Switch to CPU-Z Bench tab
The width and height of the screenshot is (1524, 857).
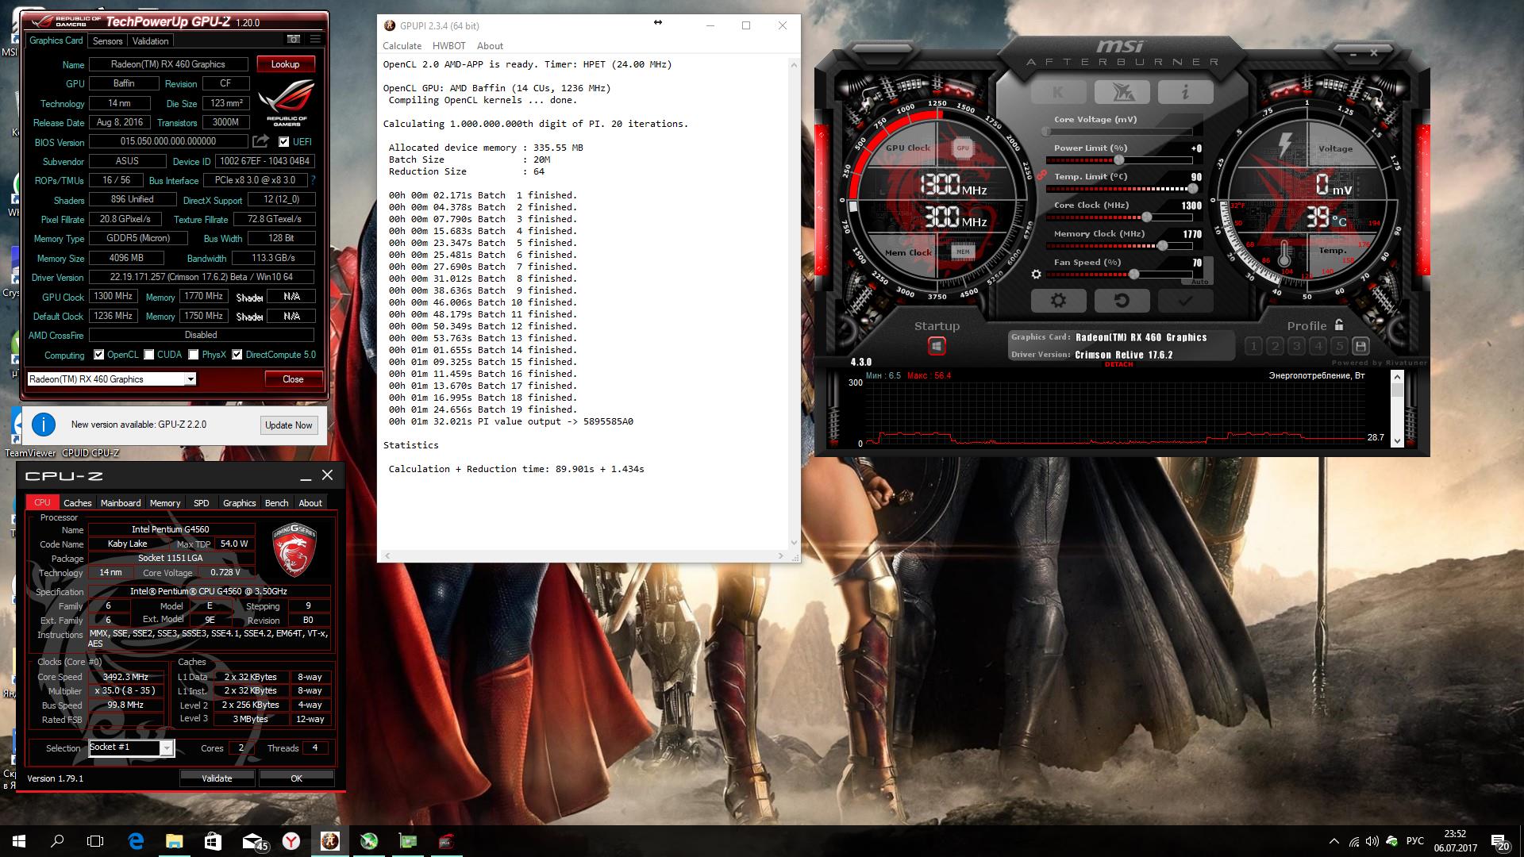pos(276,503)
